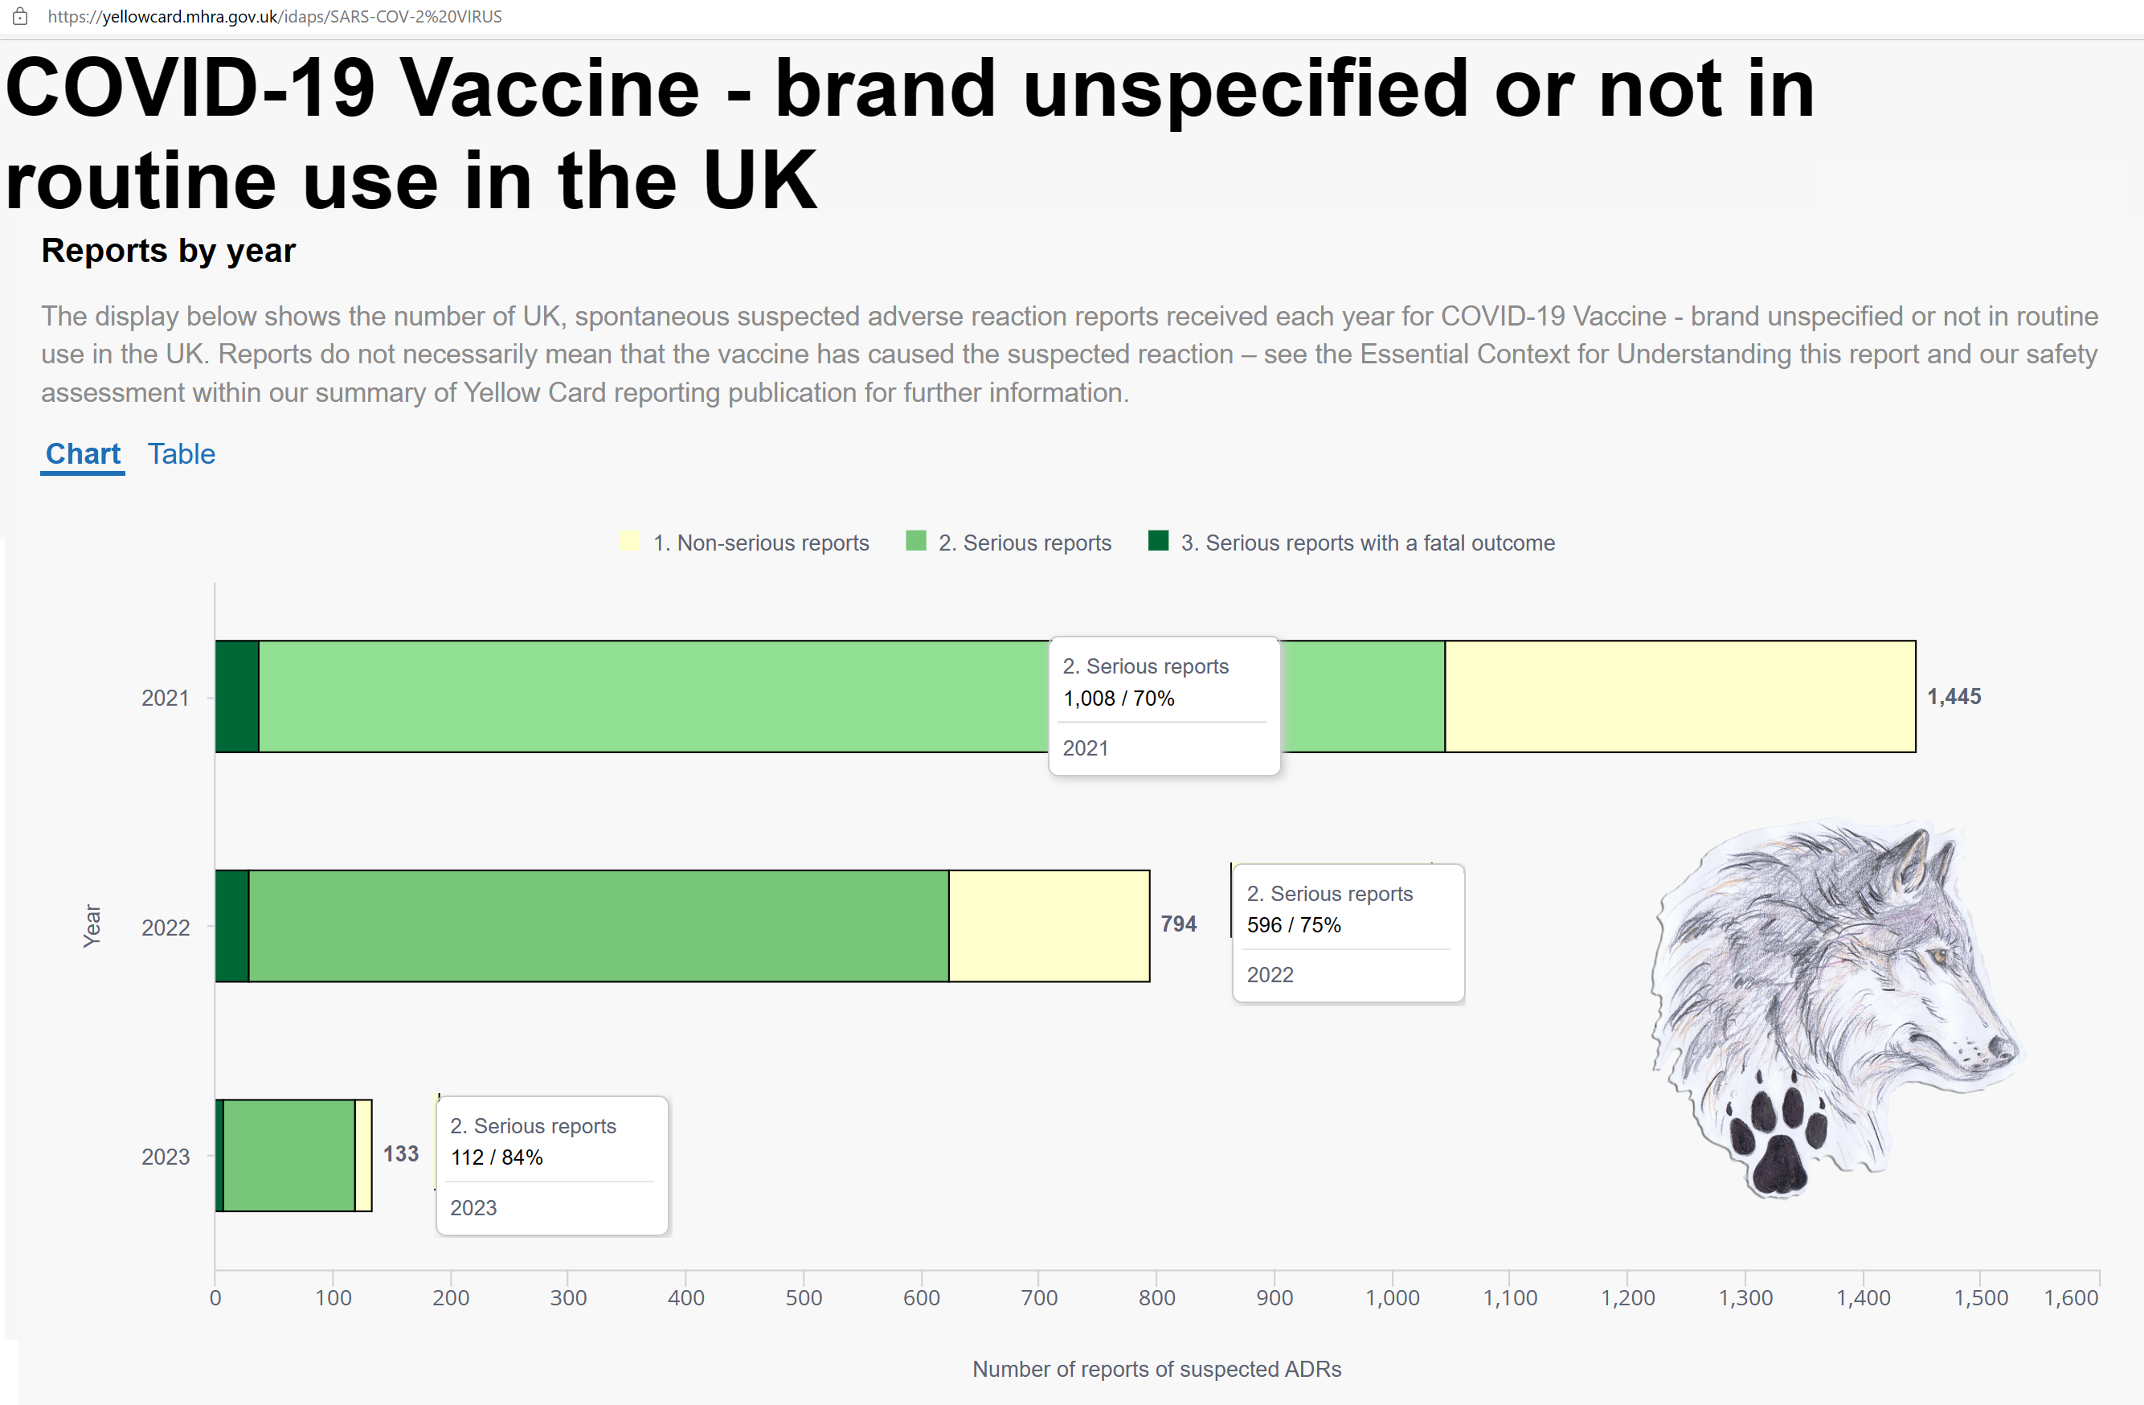This screenshot has height=1405, width=2144.
Task: Click 'Non-serious reports' legend text
Action: (x=761, y=543)
